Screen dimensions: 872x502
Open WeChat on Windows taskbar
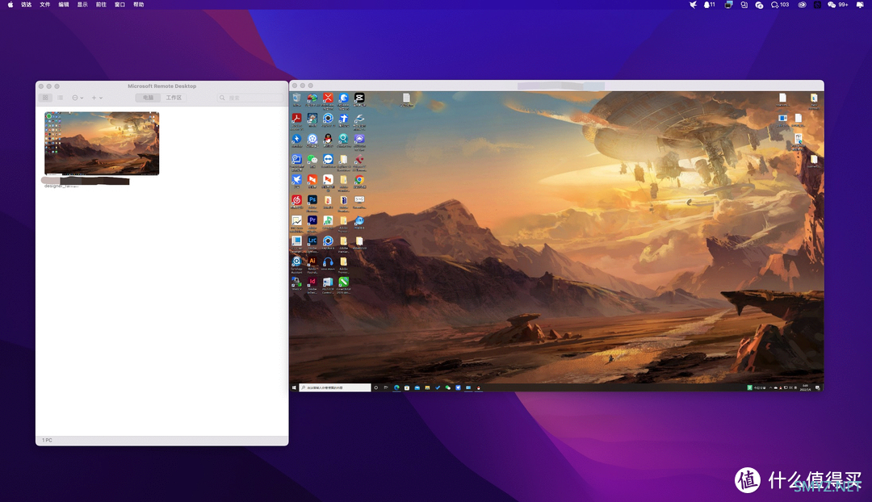(447, 387)
